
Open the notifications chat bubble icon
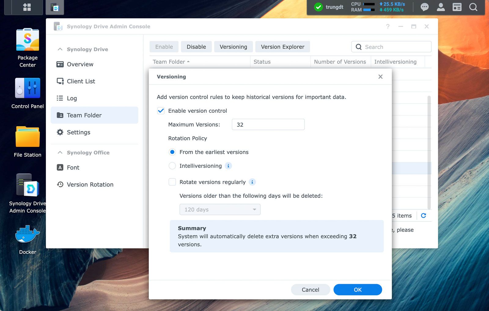tap(425, 7)
